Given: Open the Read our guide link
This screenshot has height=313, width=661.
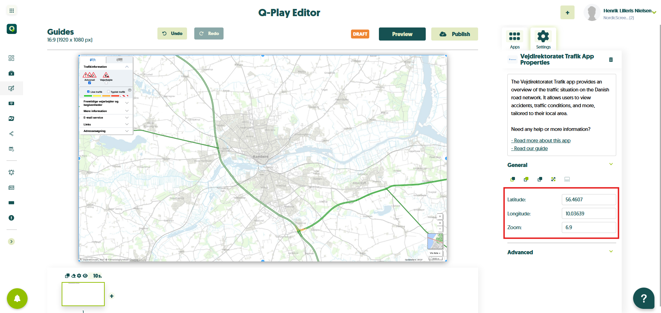Looking at the screenshot, I should (x=530, y=148).
